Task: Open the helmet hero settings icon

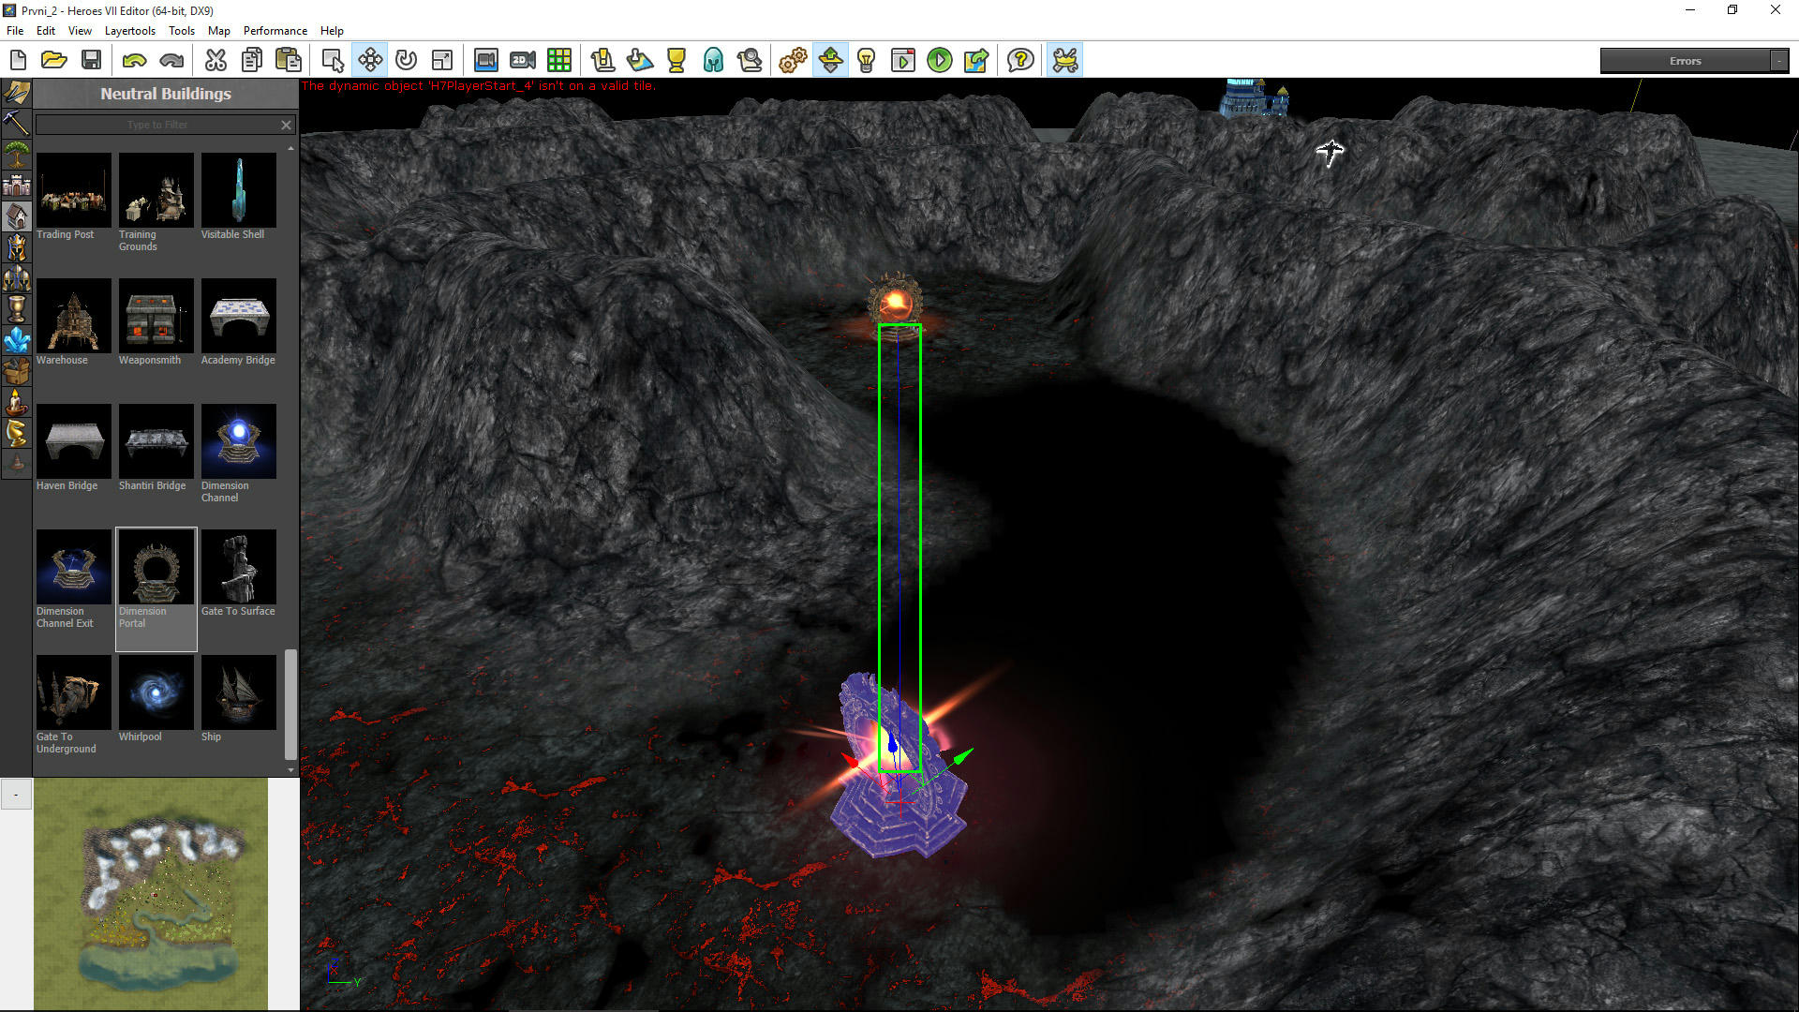Action: [x=713, y=61]
